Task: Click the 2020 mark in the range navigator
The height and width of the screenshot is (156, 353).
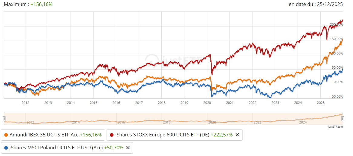Action: pyautogui.click(x=212, y=122)
